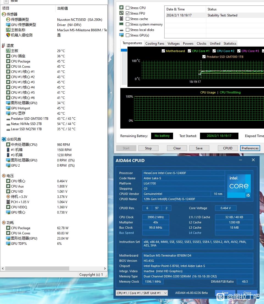Switch to the Cooling Fans tab

(x=155, y=43)
